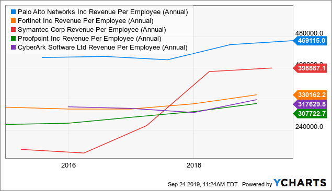Click the purple 317629.8 value tag
This screenshot has width=332, height=191.
coord(310,104)
